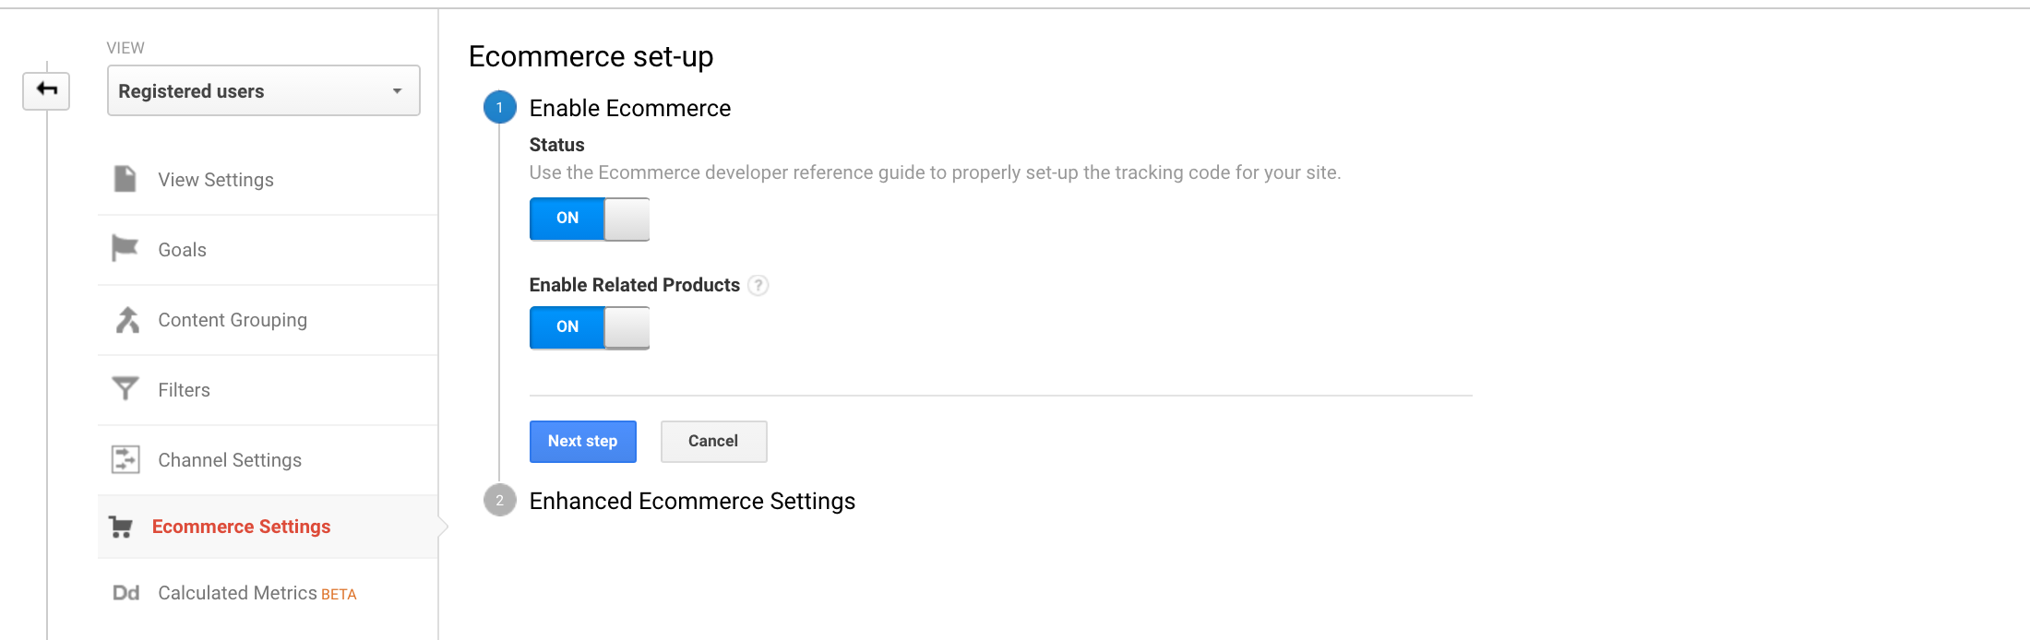Click the Calculated Metrics Dd icon
The image size is (2030, 640).
[x=125, y=593]
